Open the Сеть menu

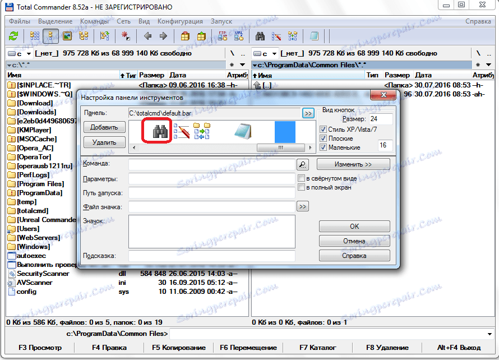(x=123, y=21)
